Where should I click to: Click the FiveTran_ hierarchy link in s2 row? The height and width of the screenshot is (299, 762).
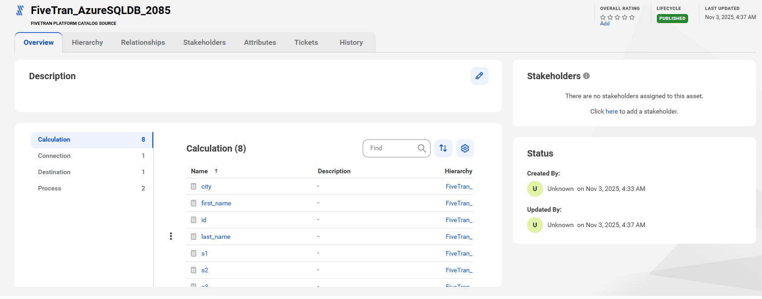459,270
